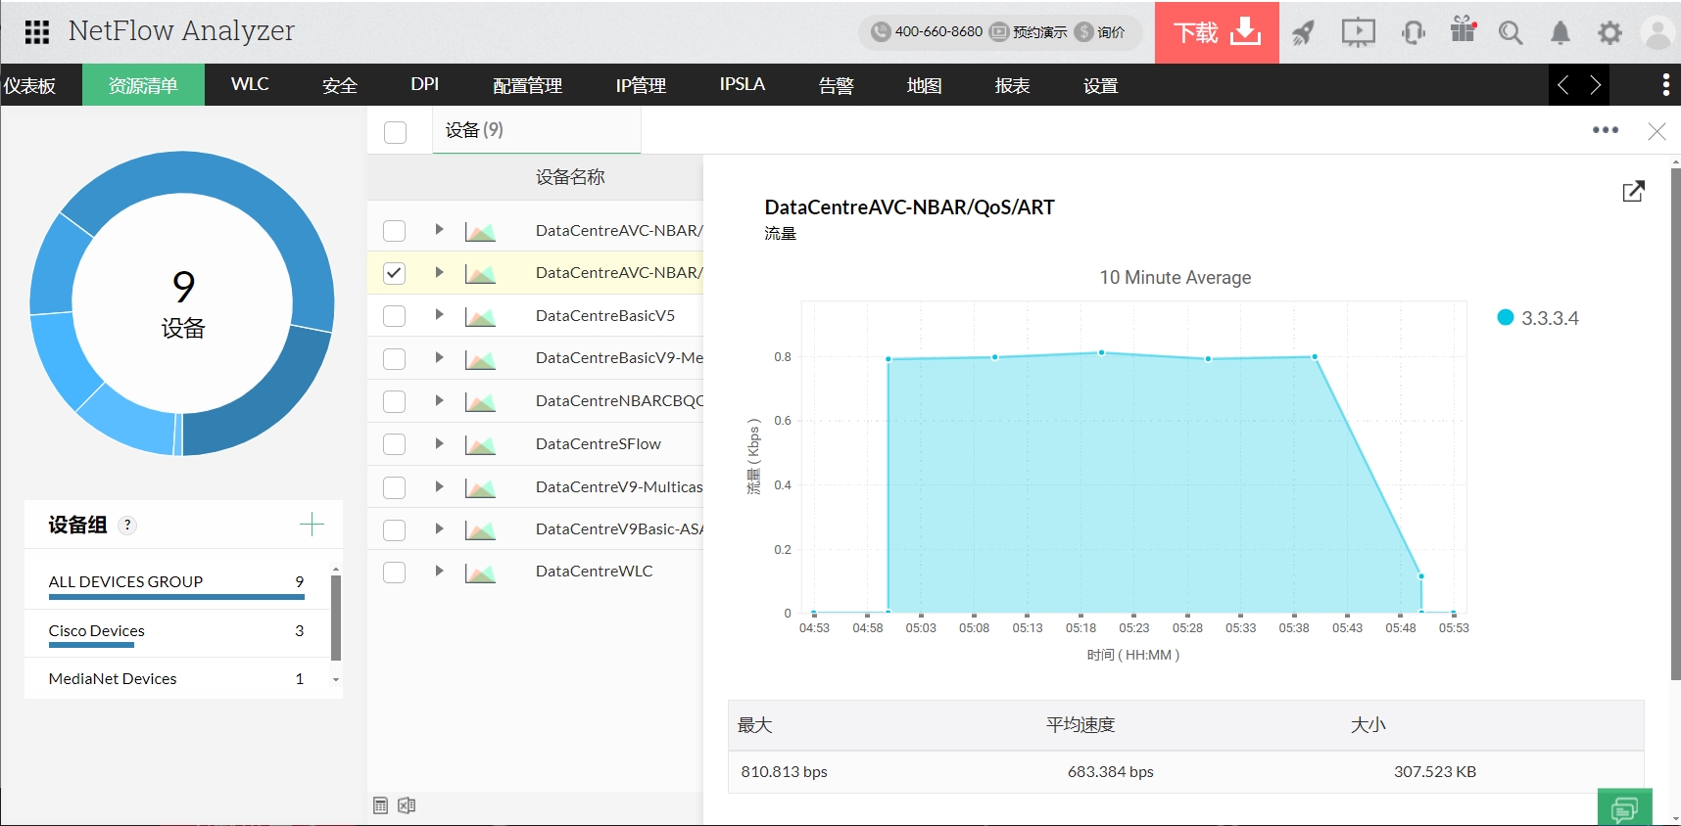Open the live chat support icon
1681x826 pixels.
pos(1624,808)
